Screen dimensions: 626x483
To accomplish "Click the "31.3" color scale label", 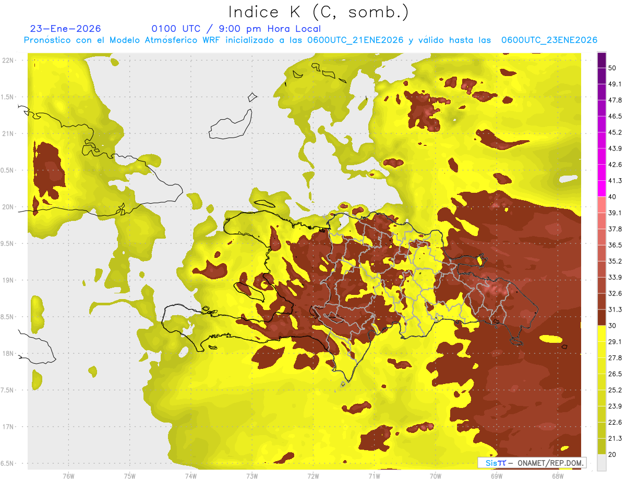I will pos(615,309).
